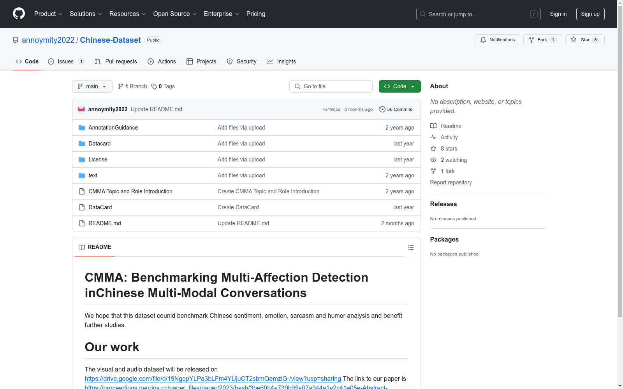Viewport: 623px width, 389px height.
Task: Open the neurips proceedings paper link
Action: [x=236, y=387]
